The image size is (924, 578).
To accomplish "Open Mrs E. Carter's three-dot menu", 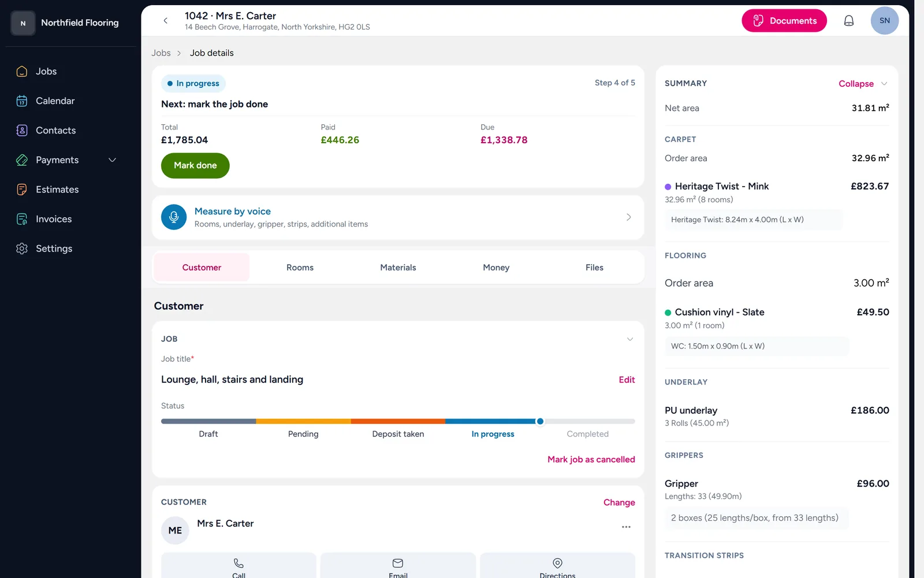I will pyautogui.click(x=626, y=527).
